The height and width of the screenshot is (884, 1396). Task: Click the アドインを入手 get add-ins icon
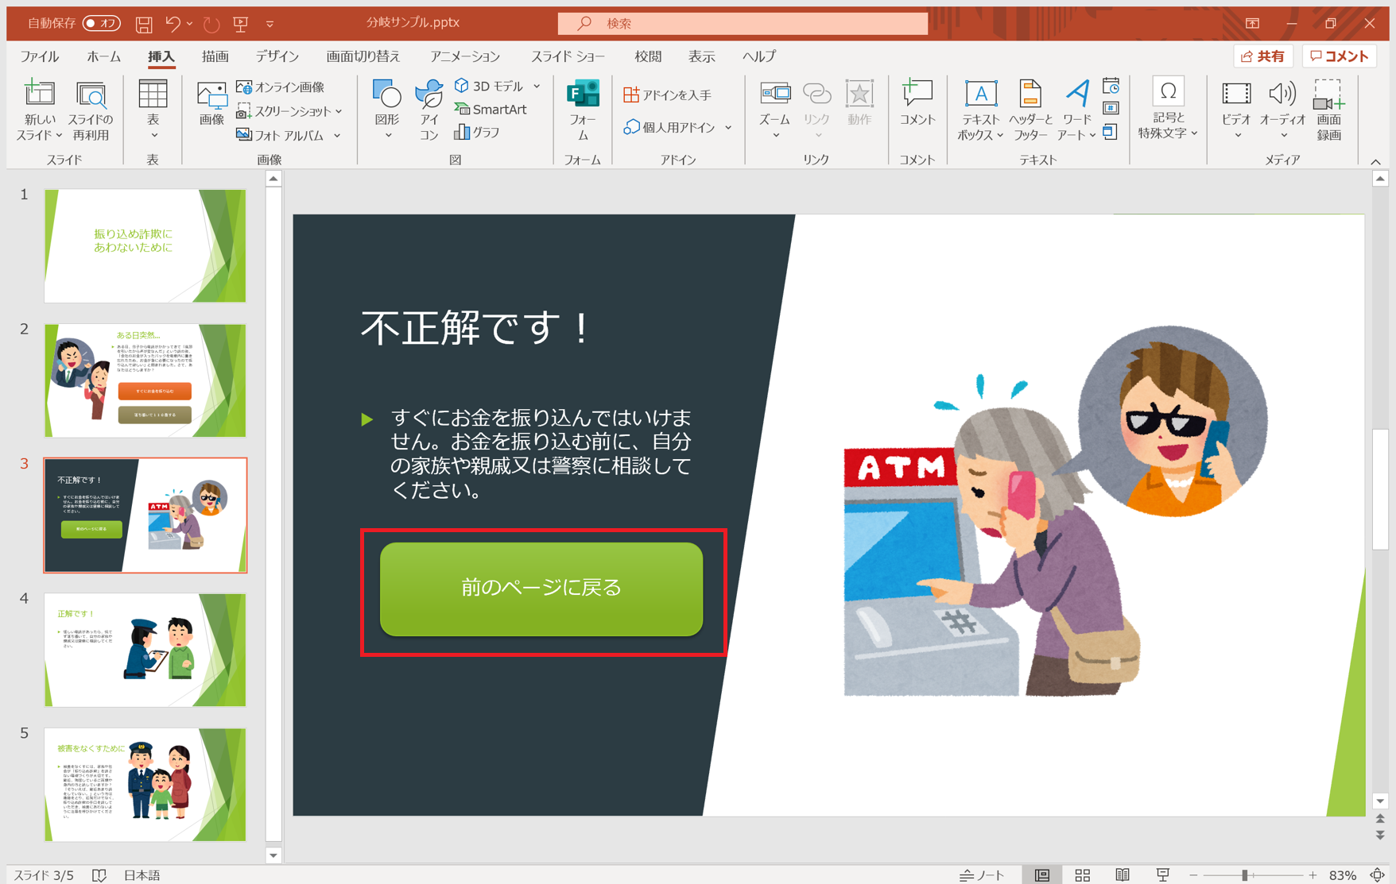tap(668, 95)
